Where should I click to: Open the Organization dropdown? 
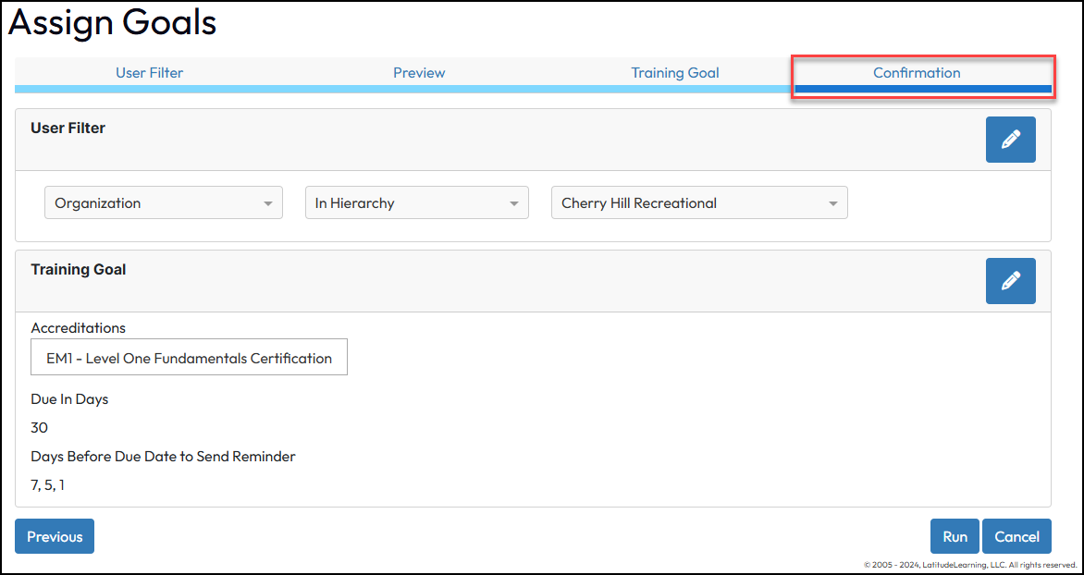coord(163,203)
